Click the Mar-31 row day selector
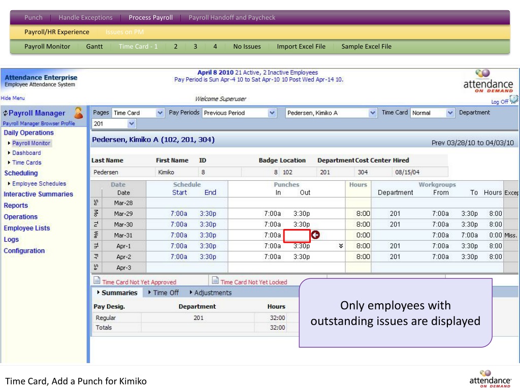 [x=96, y=235]
